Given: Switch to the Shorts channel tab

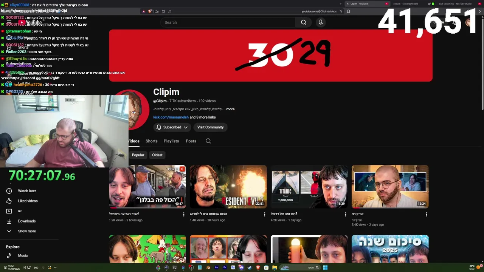Looking at the screenshot, I should click(x=152, y=141).
